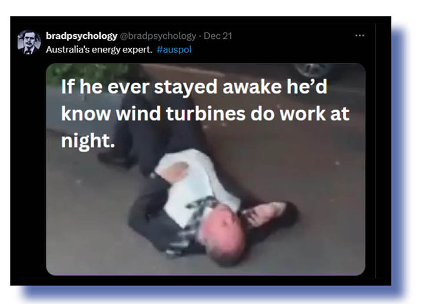This screenshot has height=304, width=434.
Task: Open the three-dot more options menu
Action: [360, 35]
